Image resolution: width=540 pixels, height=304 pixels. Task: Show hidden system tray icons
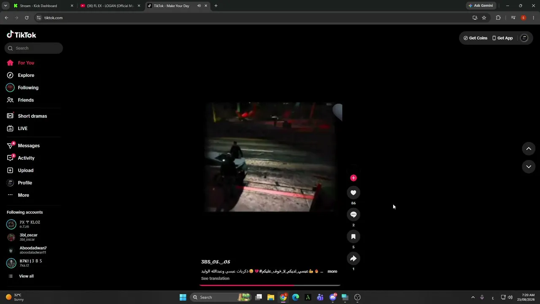(473, 297)
